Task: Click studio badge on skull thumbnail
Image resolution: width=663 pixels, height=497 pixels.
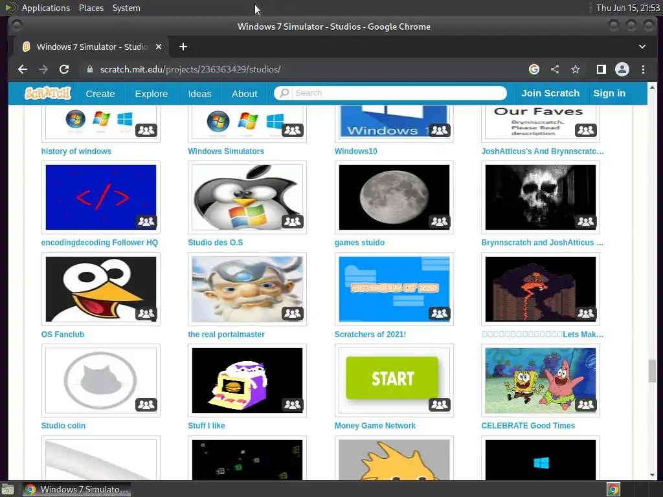Action: [x=586, y=221]
